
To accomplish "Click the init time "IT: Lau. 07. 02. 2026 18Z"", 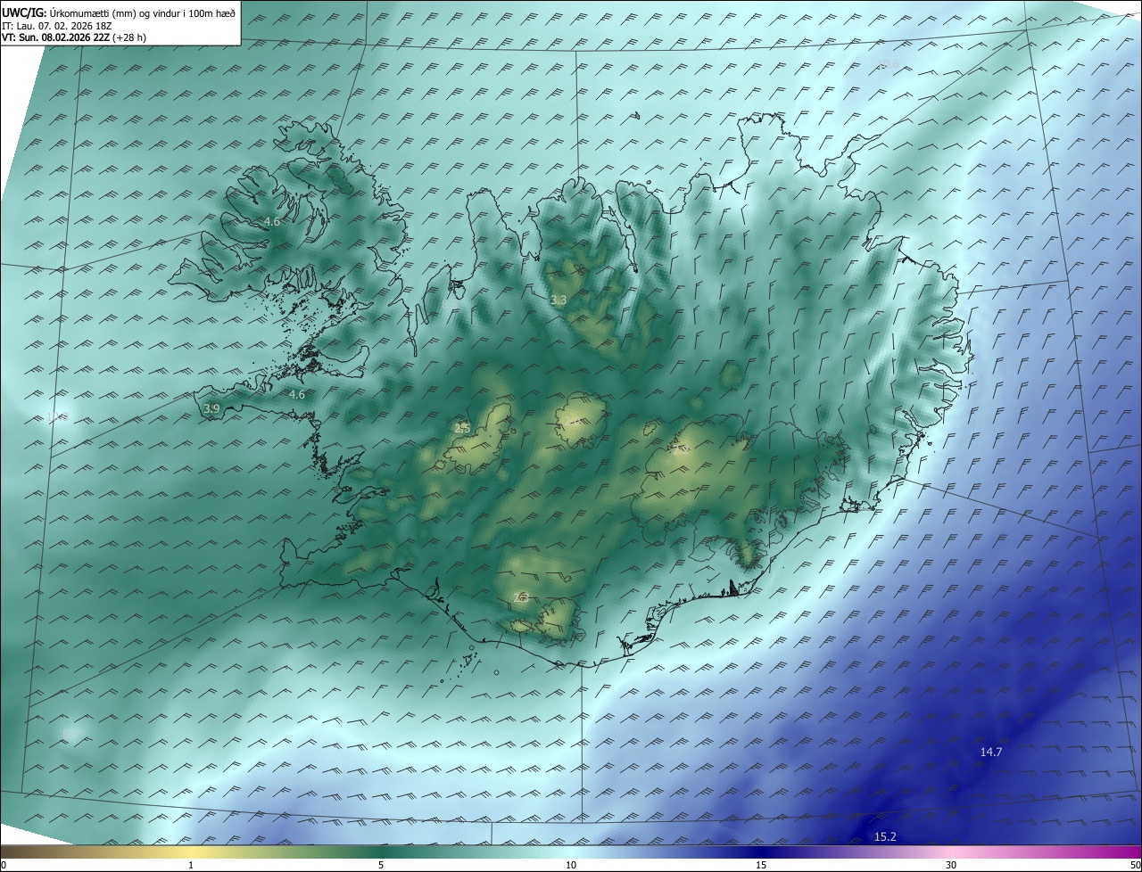I will [x=57, y=26].
